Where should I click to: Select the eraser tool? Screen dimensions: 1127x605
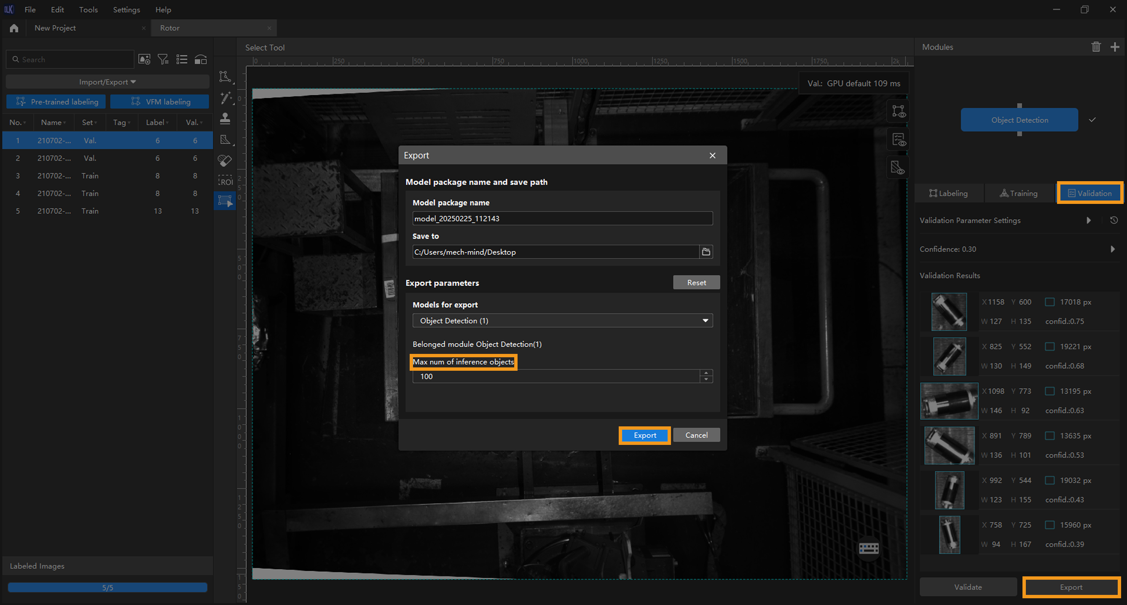(x=225, y=161)
